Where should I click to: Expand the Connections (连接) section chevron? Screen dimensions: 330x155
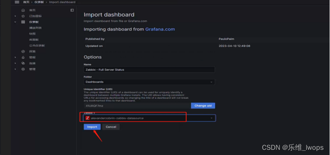point(15,63)
